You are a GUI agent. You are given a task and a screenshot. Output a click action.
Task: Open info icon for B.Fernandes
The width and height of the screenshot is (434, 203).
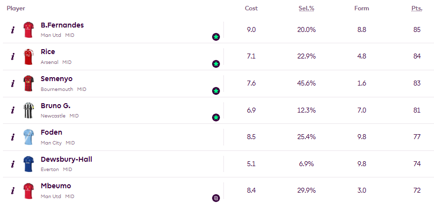tap(13, 30)
